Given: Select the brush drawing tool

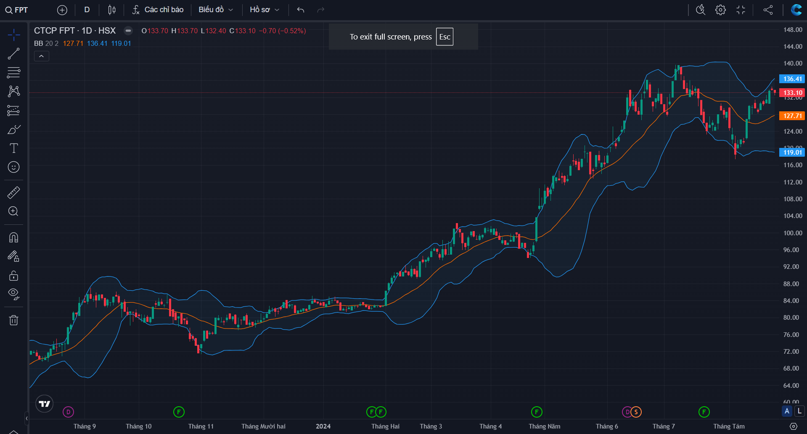Looking at the screenshot, I should (x=13, y=129).
